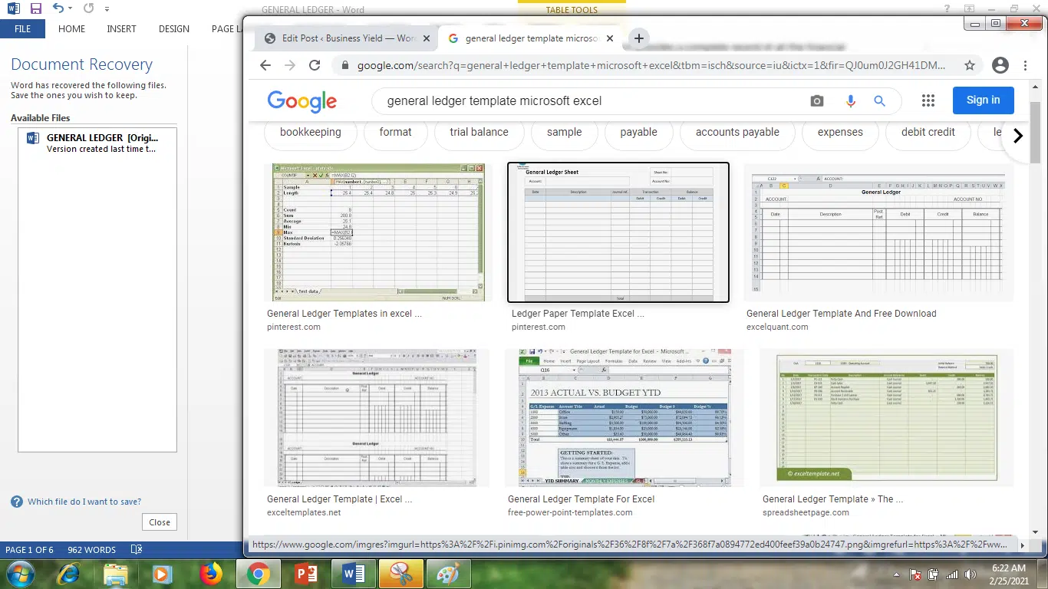The height and width of the screenshot is (589, 1048).
Task: Open the Google apps grid icon
Action: point(928,100)
